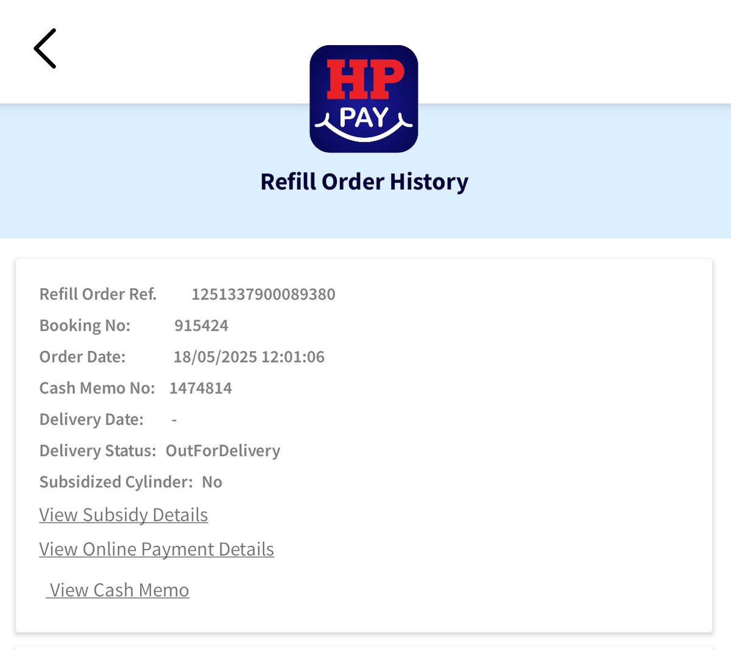Tap the HP Pay logo

click(364, 99)
